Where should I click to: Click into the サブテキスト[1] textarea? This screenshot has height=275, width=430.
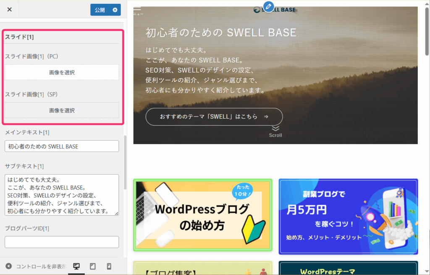coord(62,195)
